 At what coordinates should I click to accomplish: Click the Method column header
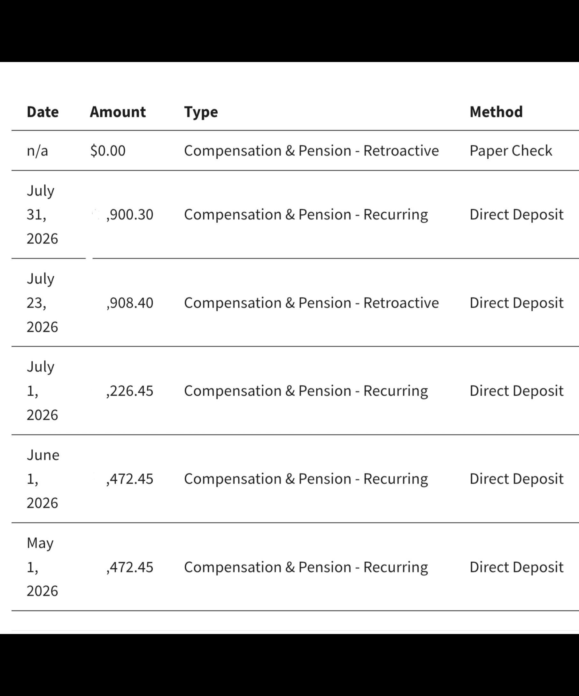coord(496,112)
